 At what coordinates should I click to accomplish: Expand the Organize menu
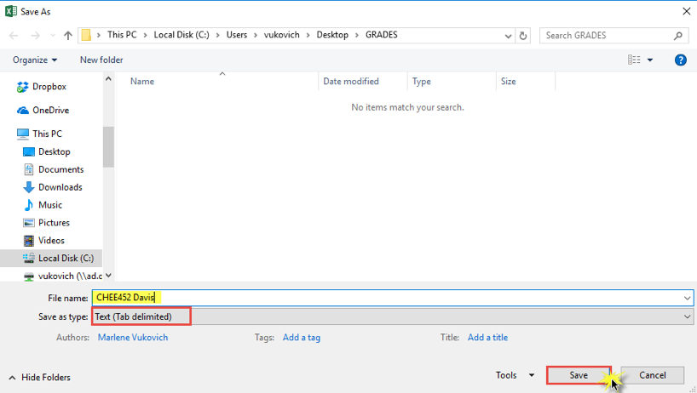point(35,60)
